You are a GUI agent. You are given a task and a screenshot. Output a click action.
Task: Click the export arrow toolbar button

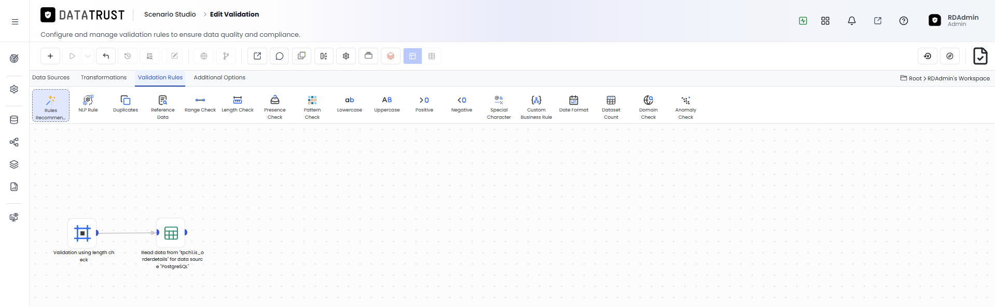point(257,56)
